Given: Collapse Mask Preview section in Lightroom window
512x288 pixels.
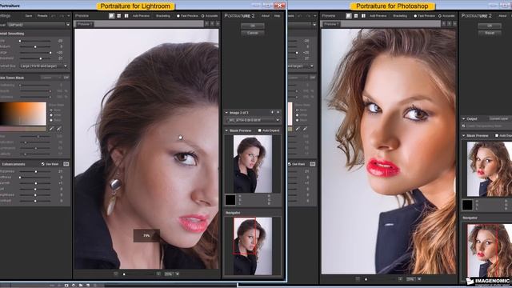Looking at the screenshot, I should coord(226,130).
